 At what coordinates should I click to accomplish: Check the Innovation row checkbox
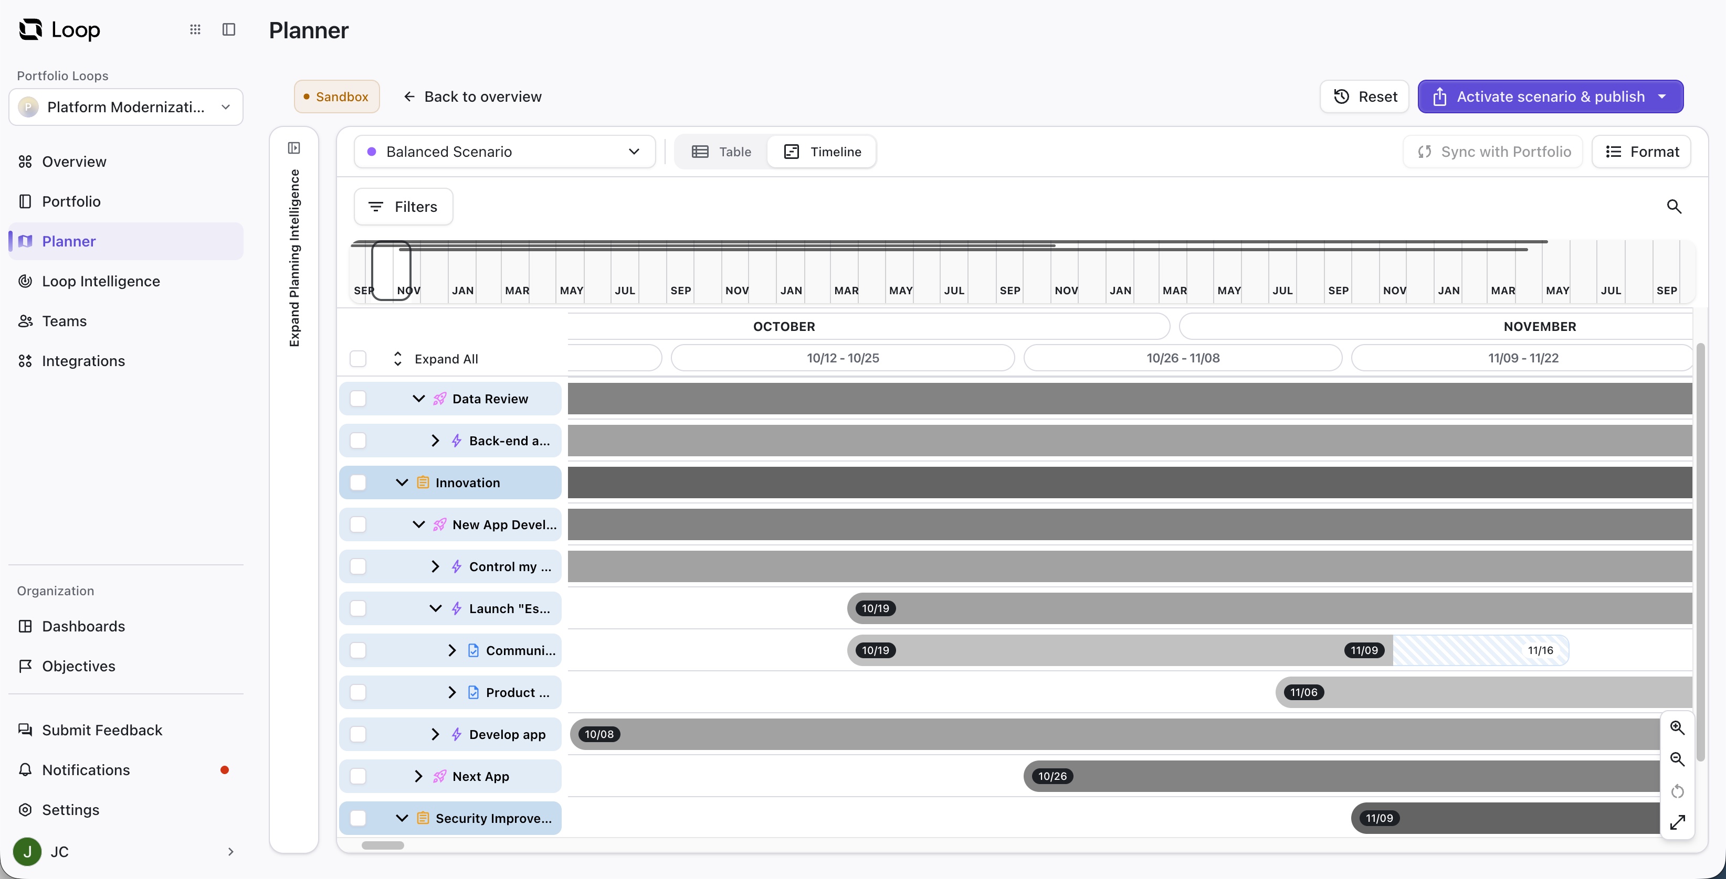point(358,483)
